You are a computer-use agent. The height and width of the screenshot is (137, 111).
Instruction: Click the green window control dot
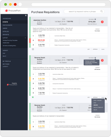pos(5,4)
